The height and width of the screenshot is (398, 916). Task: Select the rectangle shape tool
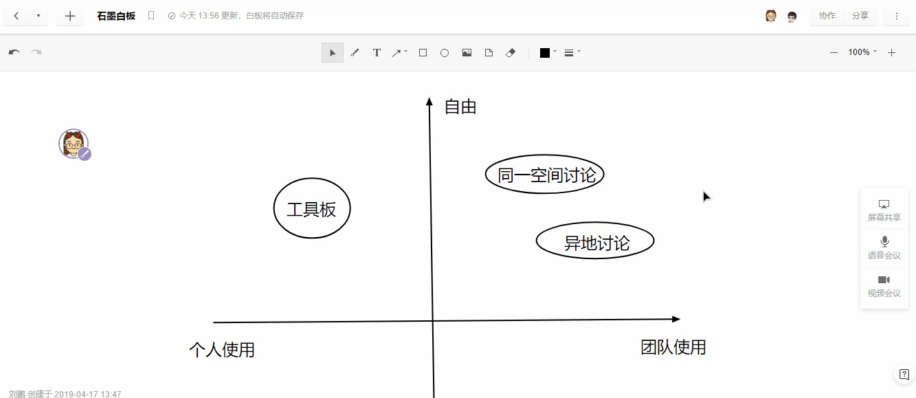pos(423,52)
